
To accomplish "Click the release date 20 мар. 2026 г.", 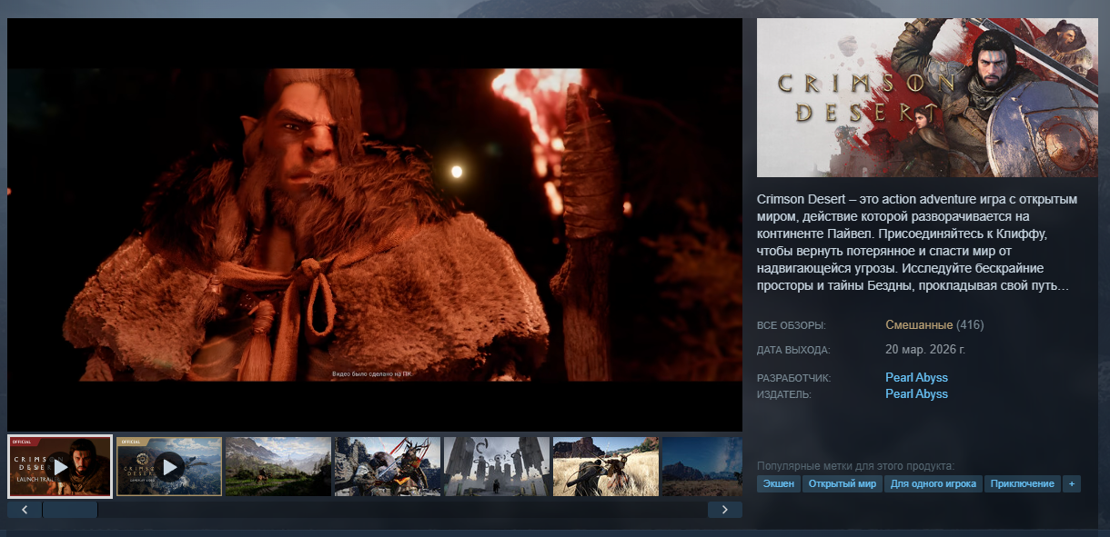I will click(x=925, y=349).
